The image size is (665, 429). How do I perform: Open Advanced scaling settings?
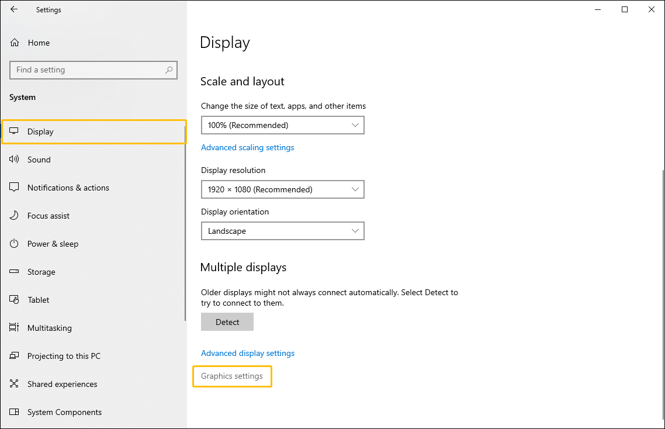click(247, 147)
